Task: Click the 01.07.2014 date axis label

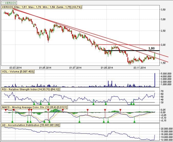Action: (x=75, y=68)
